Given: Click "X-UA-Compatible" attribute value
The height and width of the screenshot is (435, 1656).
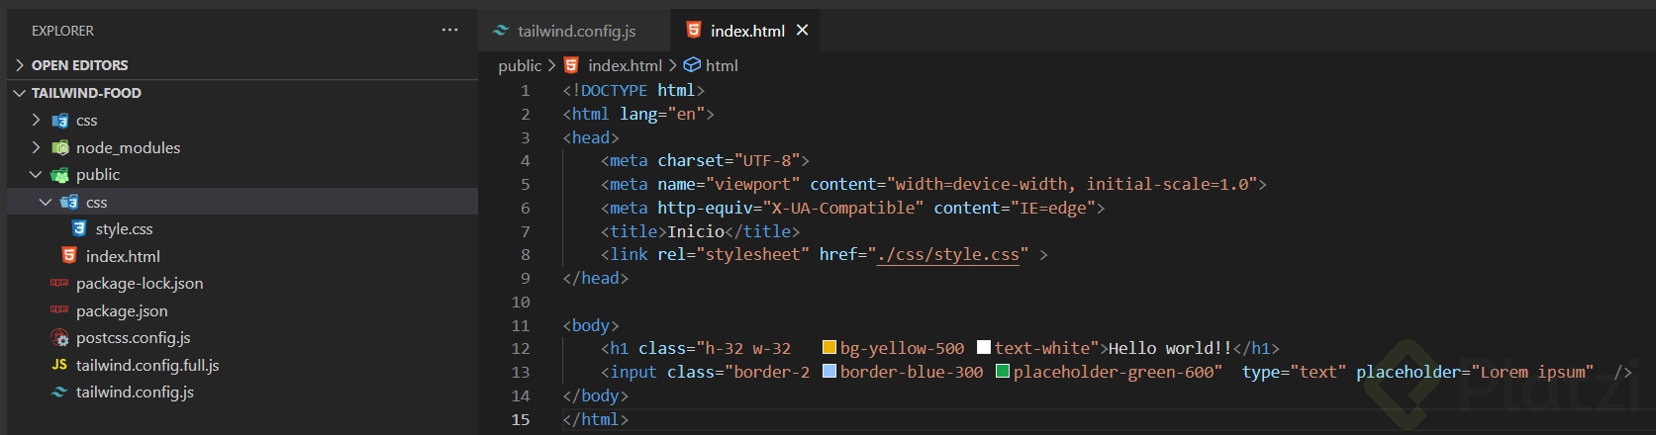Looking at the screenshot, I should click(x=842, y=208).
